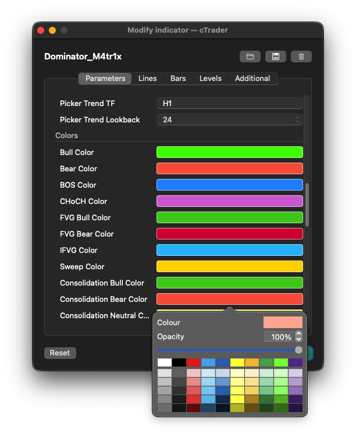Click the Consolidation Neutral C... label
Viewport: 356px width, 440px height.
coord(105,315)
